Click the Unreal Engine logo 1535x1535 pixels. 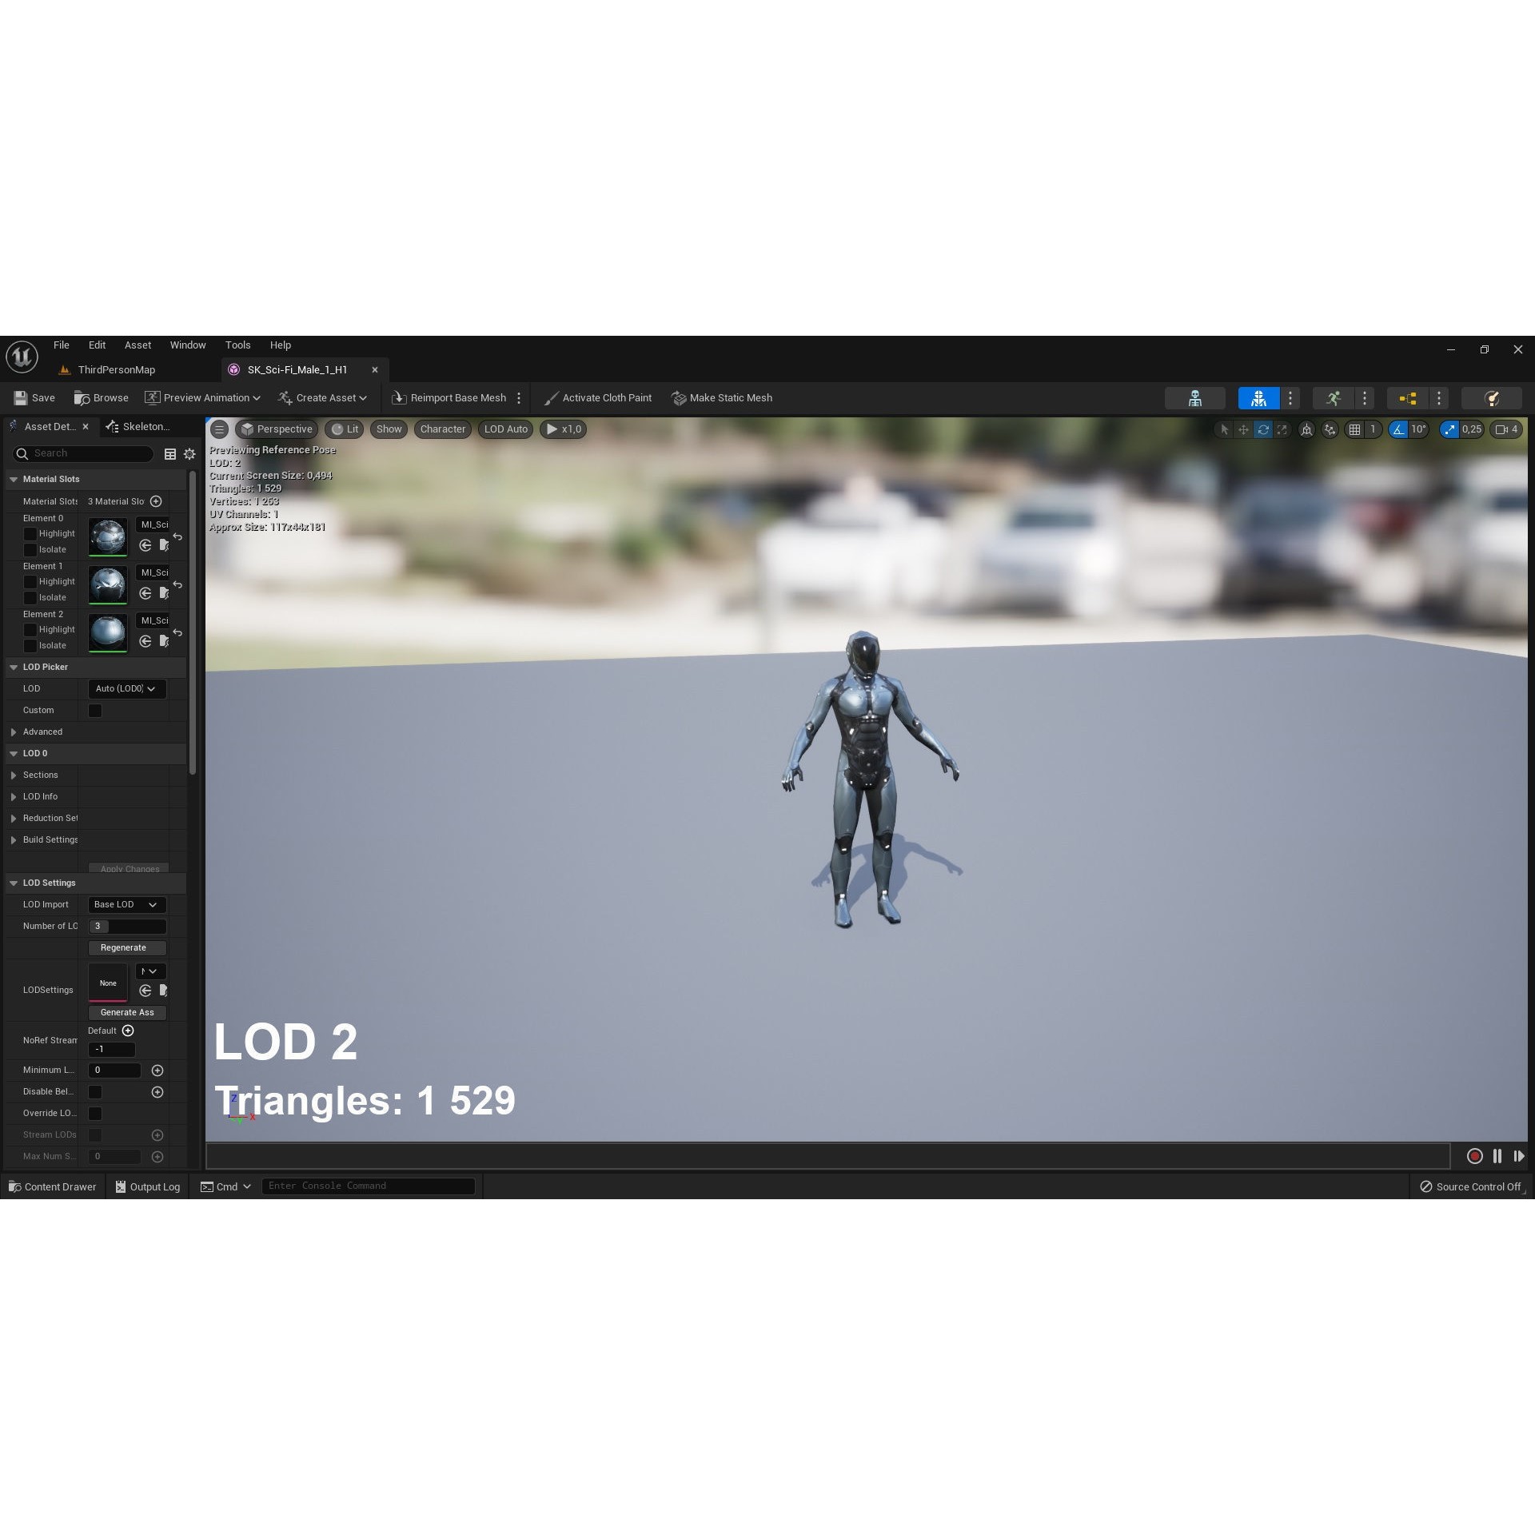(22, 356)
